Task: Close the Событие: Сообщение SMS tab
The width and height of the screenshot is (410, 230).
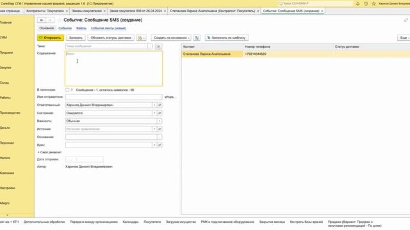Action: pos(322,11)
